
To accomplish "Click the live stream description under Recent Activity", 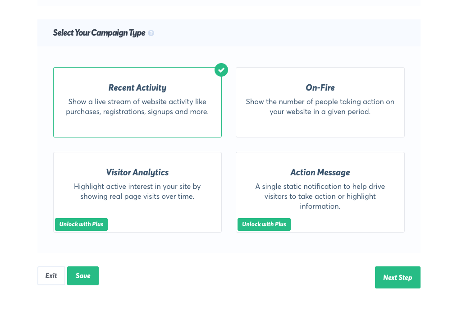I will click(137, 107).
